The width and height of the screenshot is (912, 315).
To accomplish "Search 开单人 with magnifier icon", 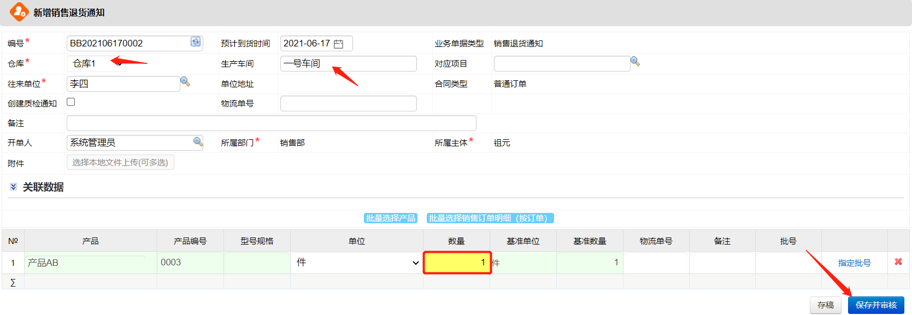I will 198,142.
